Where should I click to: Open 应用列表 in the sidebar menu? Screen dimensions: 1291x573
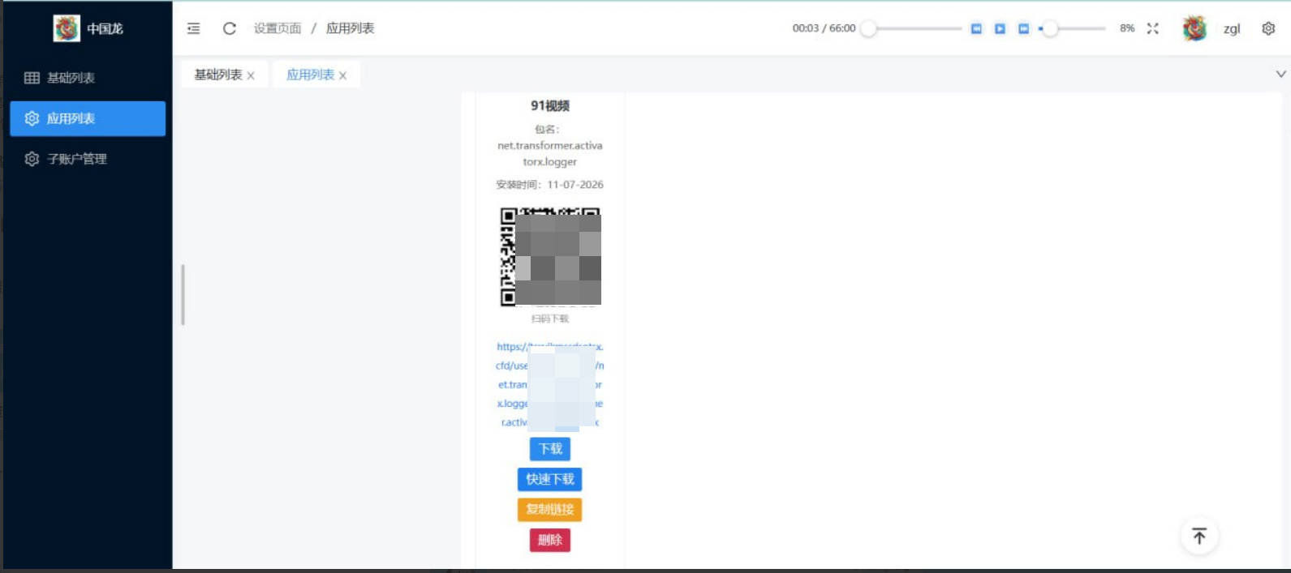pos(88,118)
